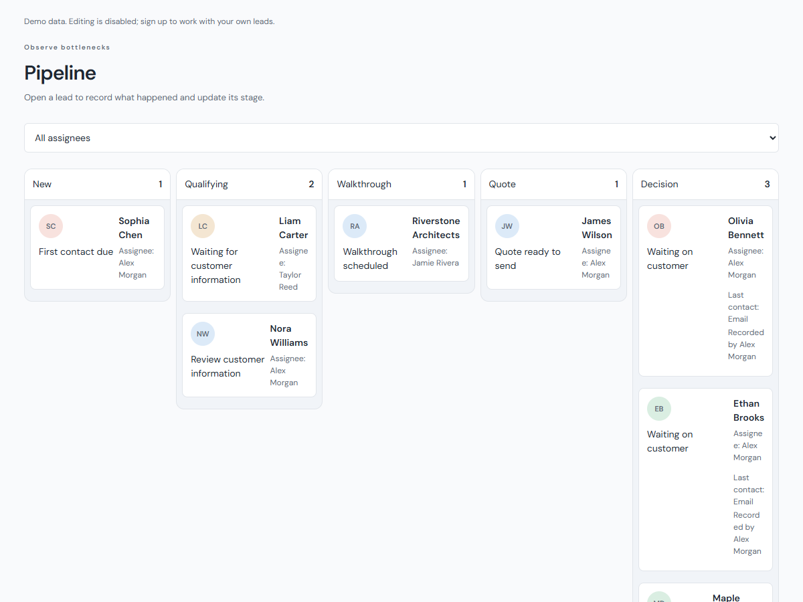Click the Quote column header label

pos(503,184)
